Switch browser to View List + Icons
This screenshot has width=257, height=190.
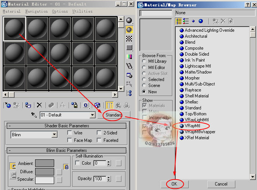[186, 21]
